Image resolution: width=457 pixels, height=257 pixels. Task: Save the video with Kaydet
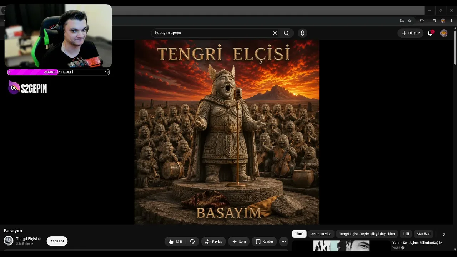coord(265,242)
